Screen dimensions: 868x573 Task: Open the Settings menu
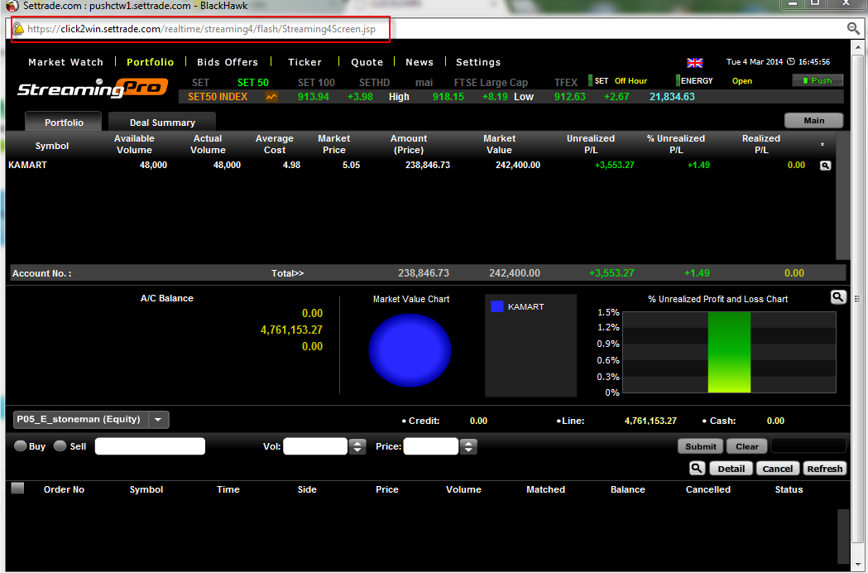click(478, 62)
